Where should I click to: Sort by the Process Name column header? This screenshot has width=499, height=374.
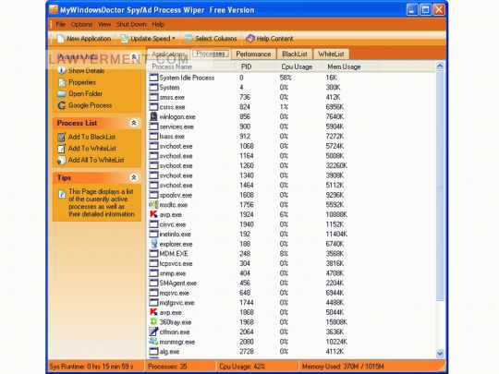point(191,66)
